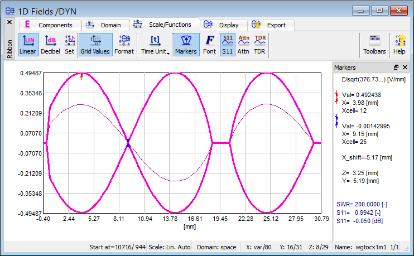This screenshot has width=414, height=256.
Task: Undock the Markers panel
Action: 397,67
